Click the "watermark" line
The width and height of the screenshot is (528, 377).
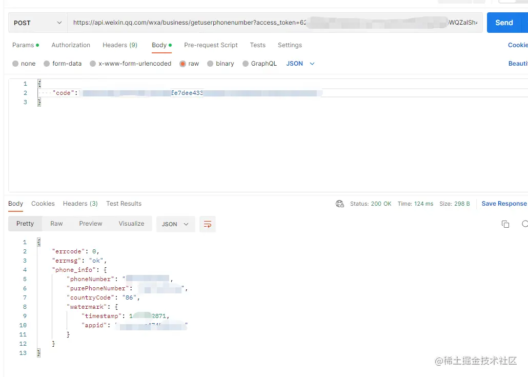pos(92,307)
